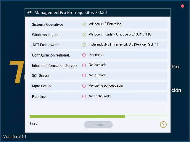Click 'No instalado' beside Internet Information Server

pos(98,65)
